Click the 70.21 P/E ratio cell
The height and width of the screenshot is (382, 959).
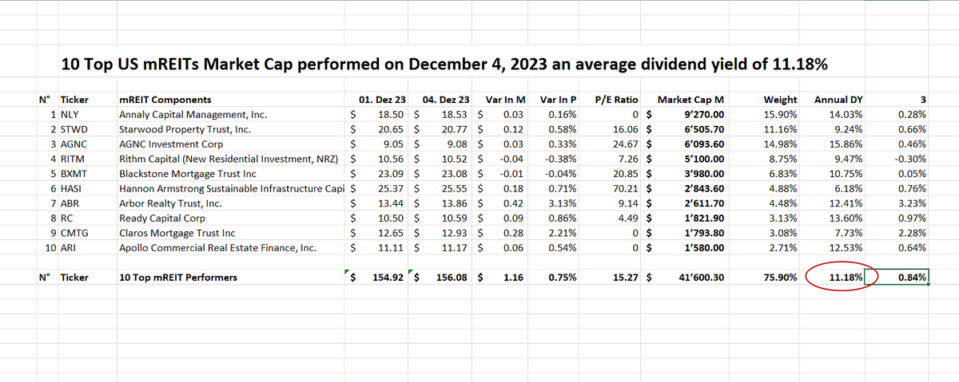pos(626,189)
